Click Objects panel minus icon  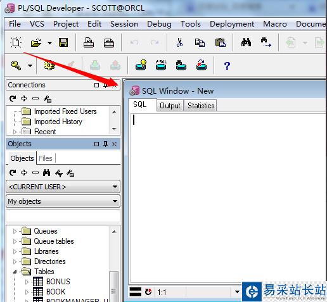[x=35, y=173]
